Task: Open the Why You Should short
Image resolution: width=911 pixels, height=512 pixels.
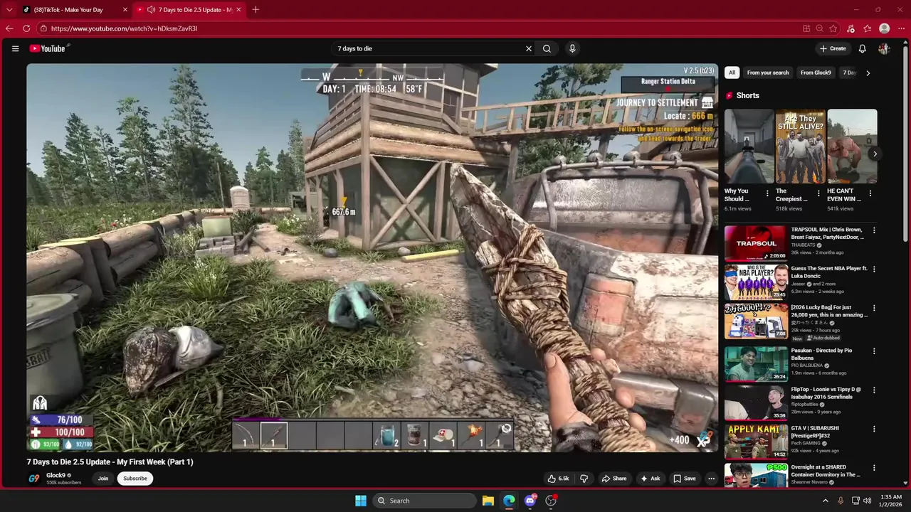Action: tap(749, 146)
